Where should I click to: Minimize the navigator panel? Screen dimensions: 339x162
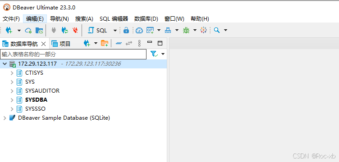tap(150, 42)
